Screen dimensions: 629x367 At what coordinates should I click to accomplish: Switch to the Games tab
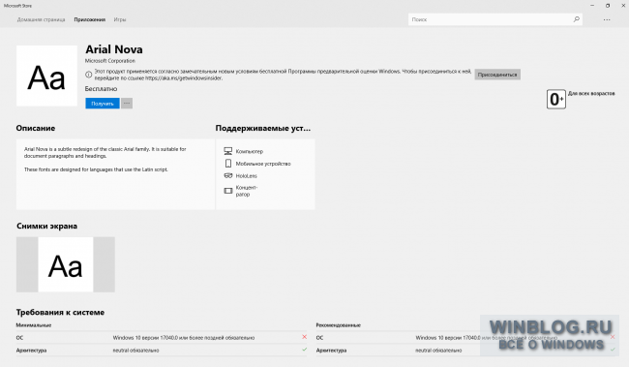(120, 19)
